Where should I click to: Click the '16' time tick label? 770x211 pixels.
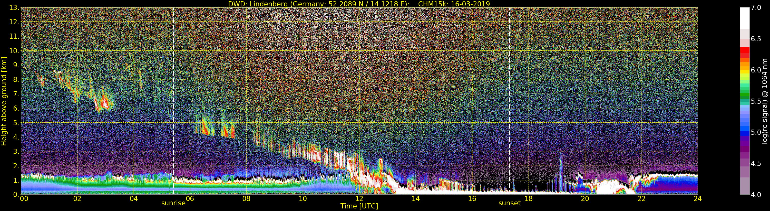472,199
